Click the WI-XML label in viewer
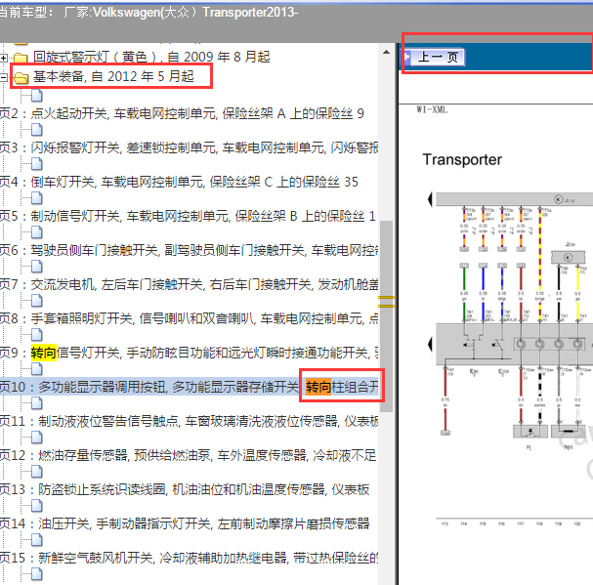This screenshot has width=593, height=585. tap(432, 109)
